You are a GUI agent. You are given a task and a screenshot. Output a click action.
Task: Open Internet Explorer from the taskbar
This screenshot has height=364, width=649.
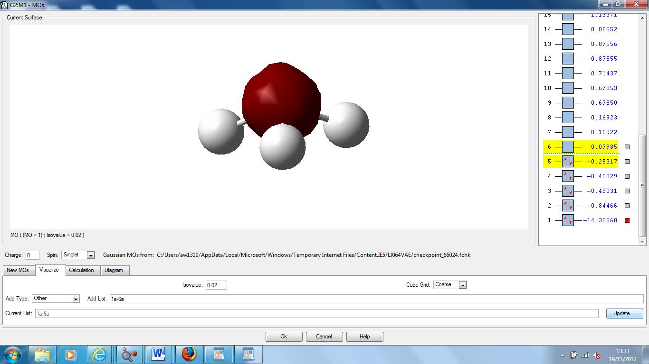pos(99,354)
